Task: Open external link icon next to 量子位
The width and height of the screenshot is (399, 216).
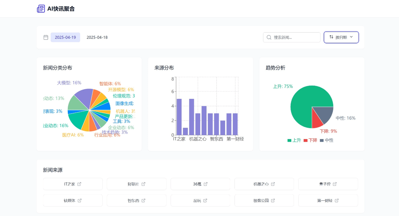Action: (335, 184)
